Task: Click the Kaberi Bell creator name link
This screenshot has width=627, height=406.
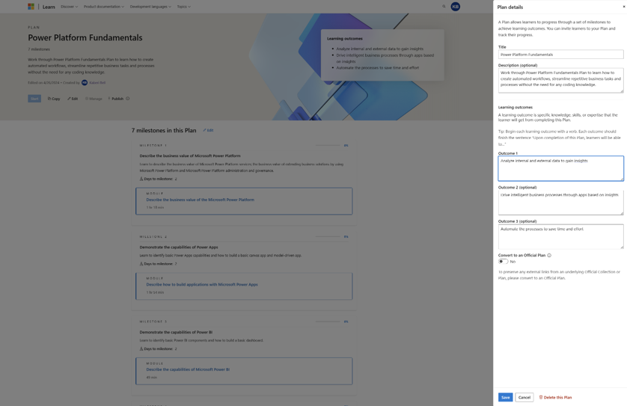Action: click(x=97, y=83)
